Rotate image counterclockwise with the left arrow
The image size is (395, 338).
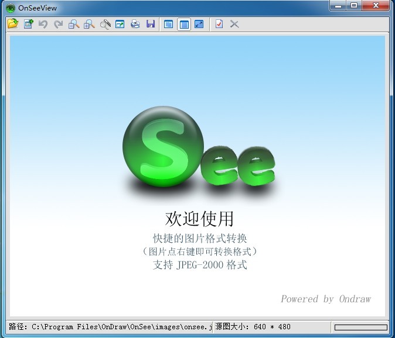(x=43, y=24)
